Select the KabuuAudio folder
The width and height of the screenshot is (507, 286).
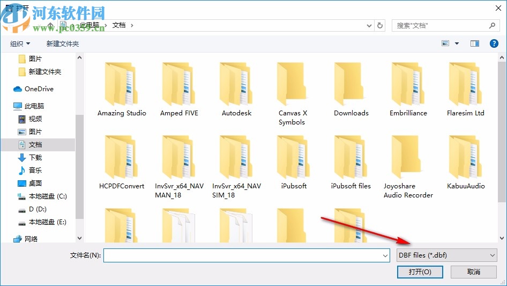point(465,163)
